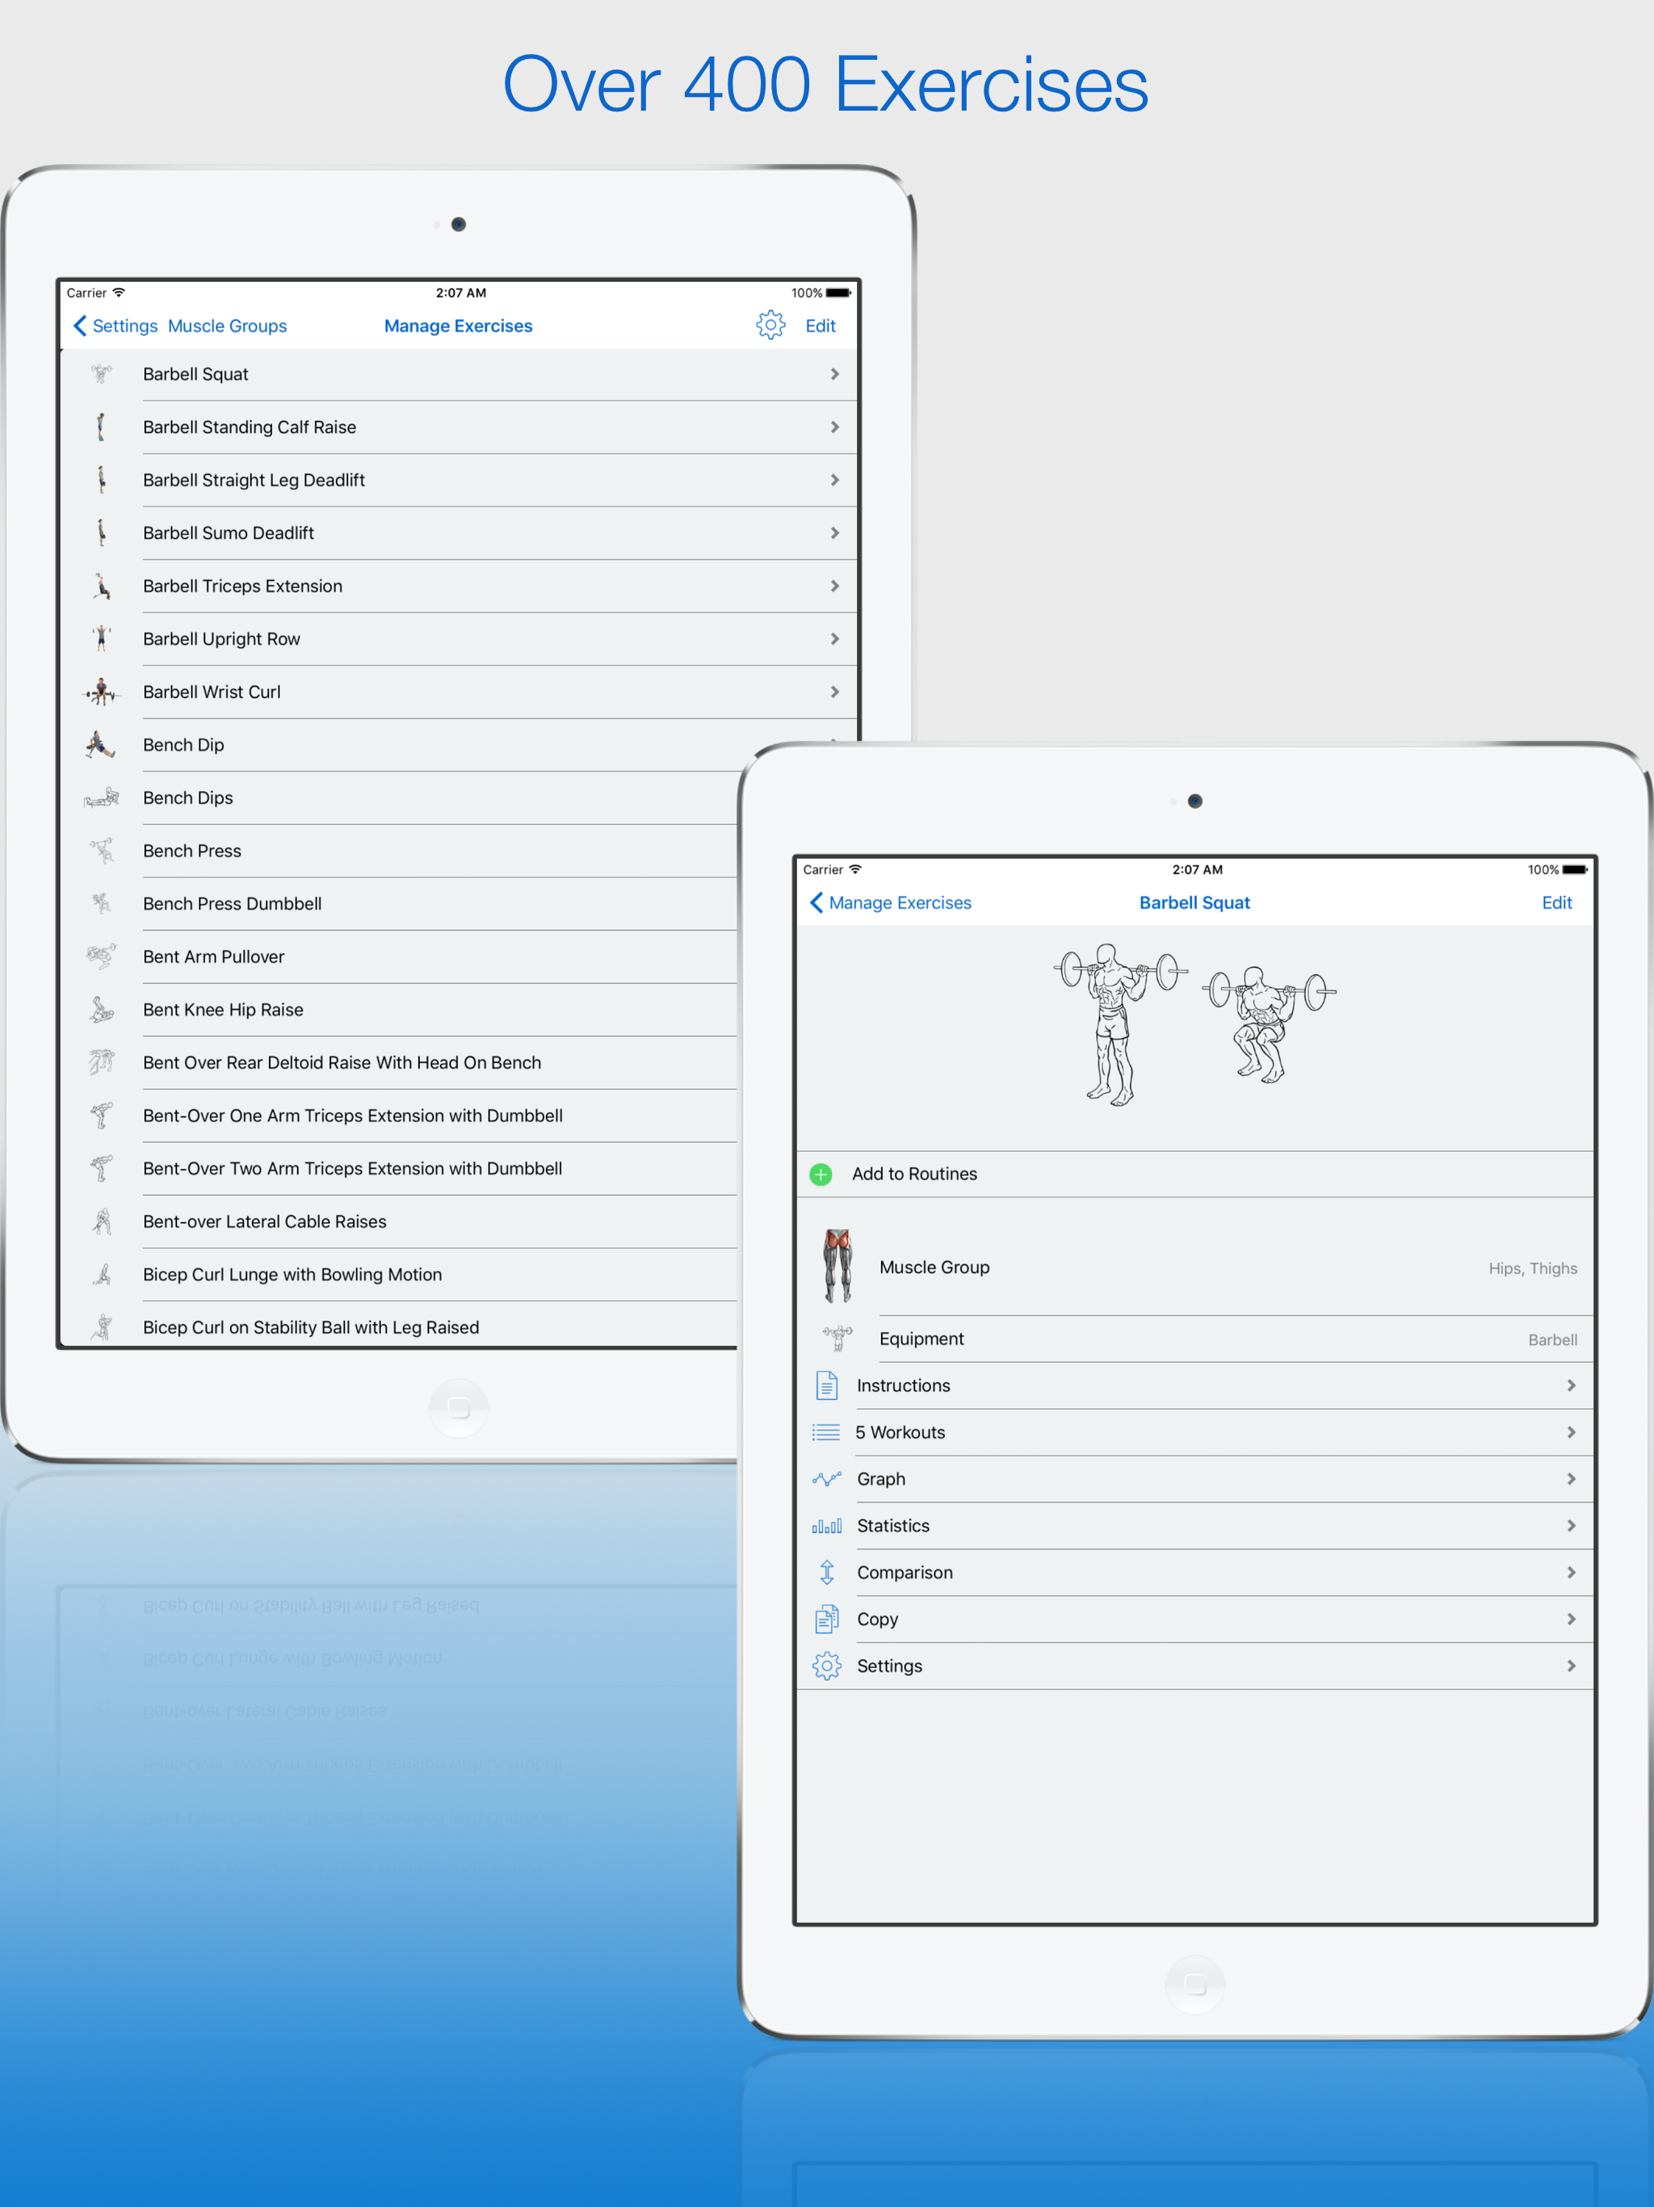Expand Barbell Squat row chevron
The image size is (1654, 2207).
[x=834, y=374]
